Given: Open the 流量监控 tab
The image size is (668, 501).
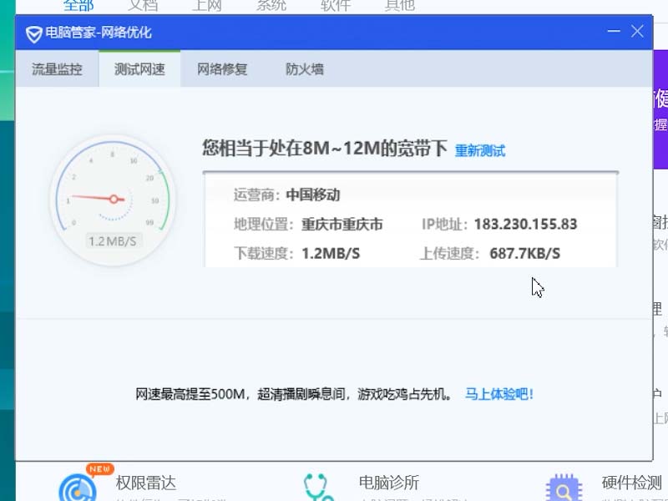Looking at the screenshot, I should [x=57, y=69].
